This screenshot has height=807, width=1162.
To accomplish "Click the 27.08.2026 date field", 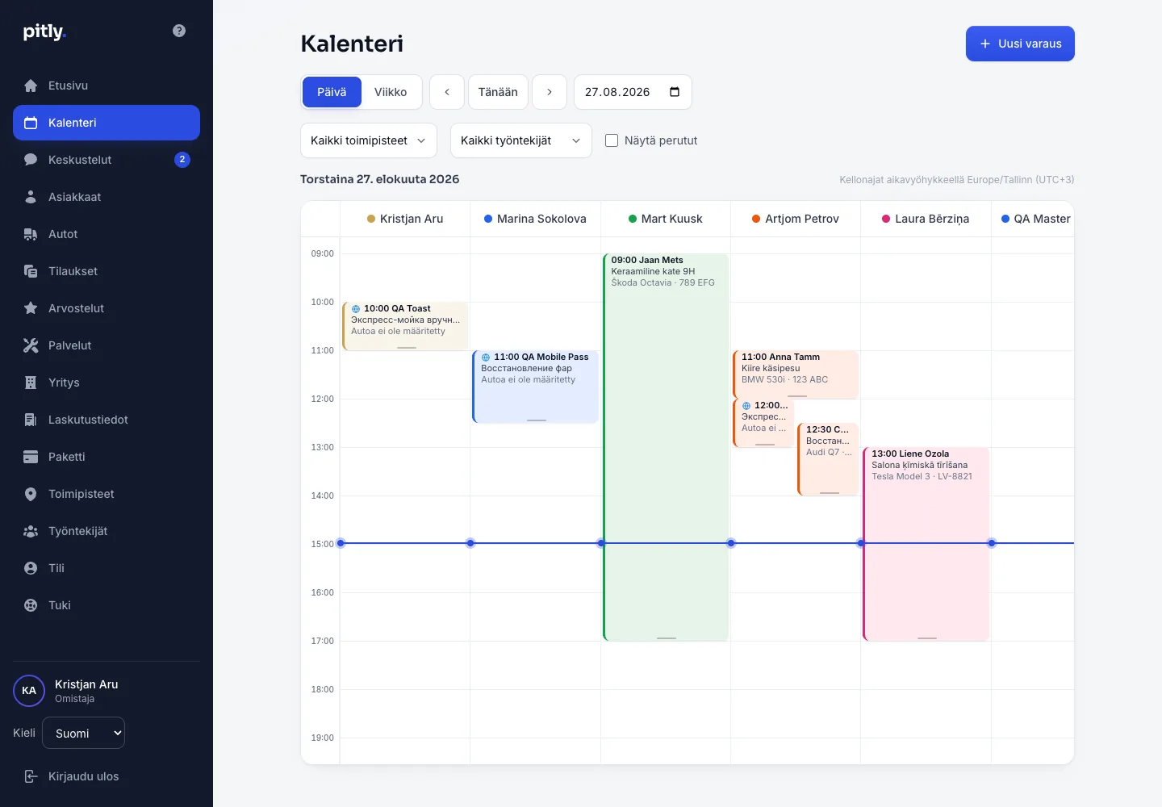I will [x=633, y=92].
